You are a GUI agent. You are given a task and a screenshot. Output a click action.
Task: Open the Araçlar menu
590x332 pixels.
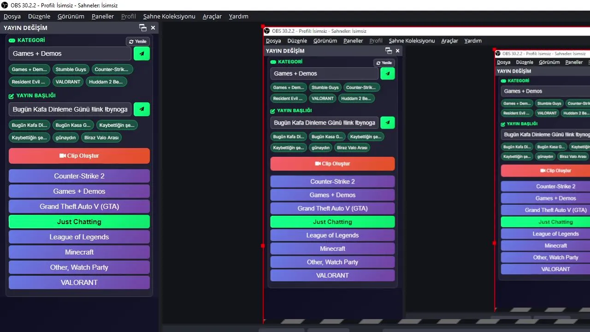coord(212,16)
